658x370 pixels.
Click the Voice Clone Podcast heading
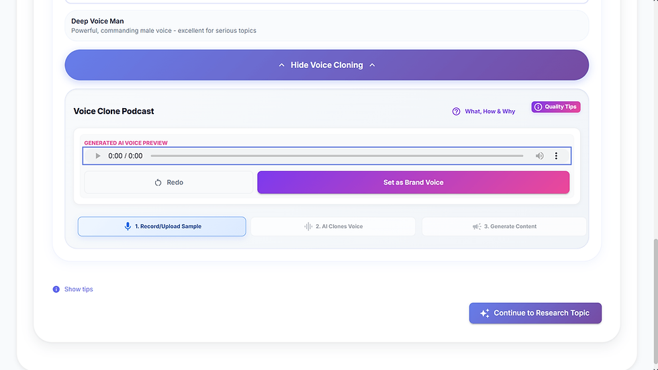[x=113, y=111]
